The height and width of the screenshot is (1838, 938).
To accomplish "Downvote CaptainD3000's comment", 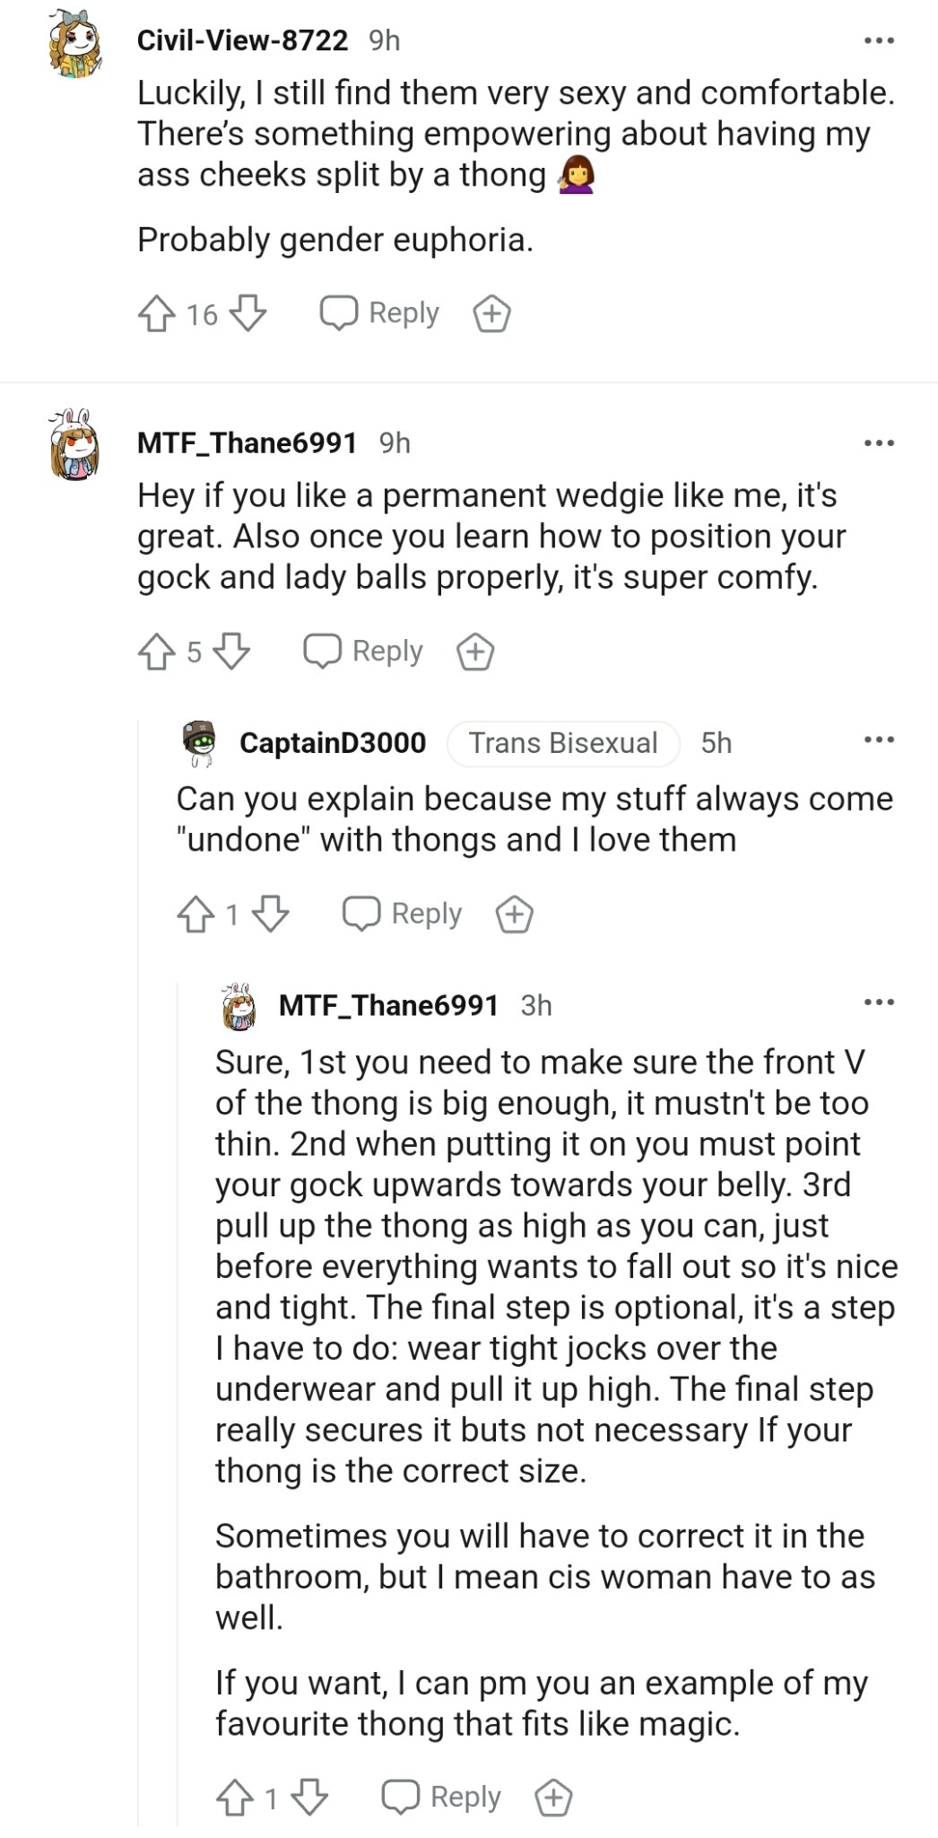I will [x=271, y=915].
